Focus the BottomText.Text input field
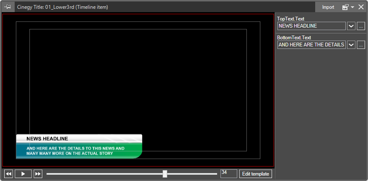This screenshot has width=368, height=181. click(x=311, y=45)
